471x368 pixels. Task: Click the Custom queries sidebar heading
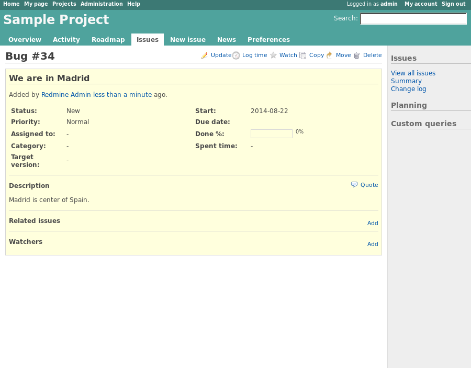click(x=423, y=124)
